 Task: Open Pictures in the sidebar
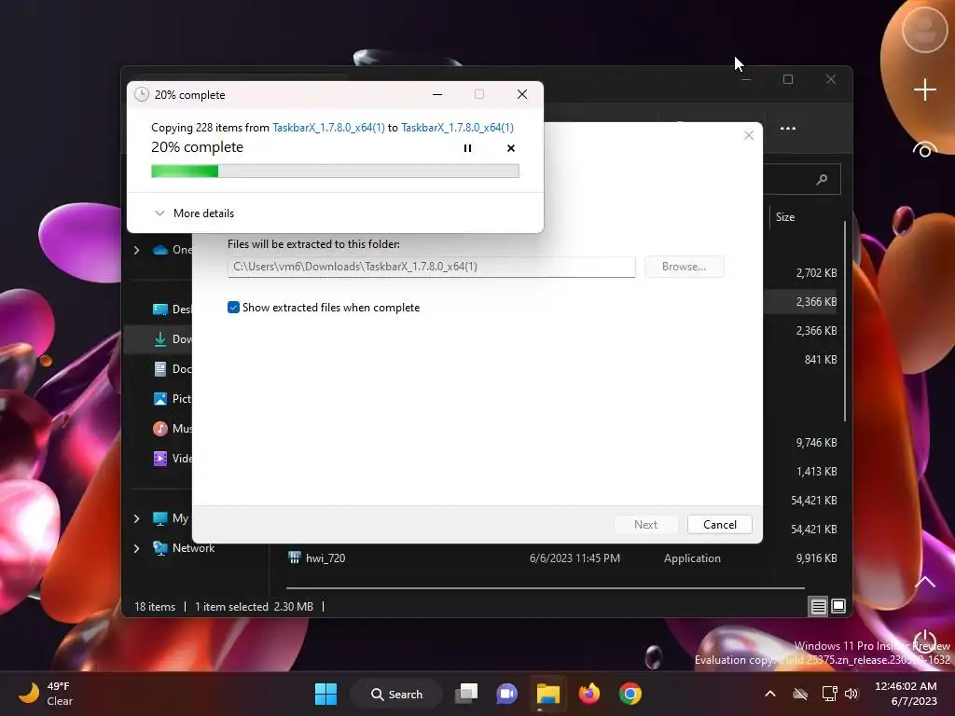173,399
